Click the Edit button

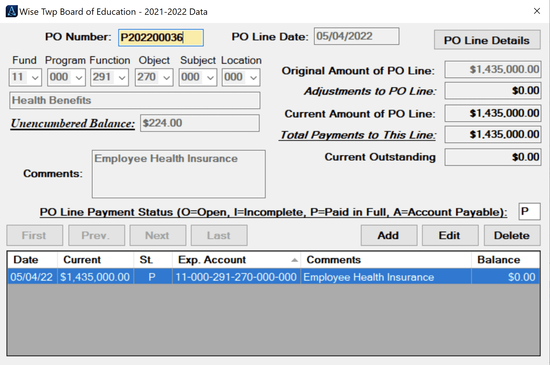pos(450,235)
